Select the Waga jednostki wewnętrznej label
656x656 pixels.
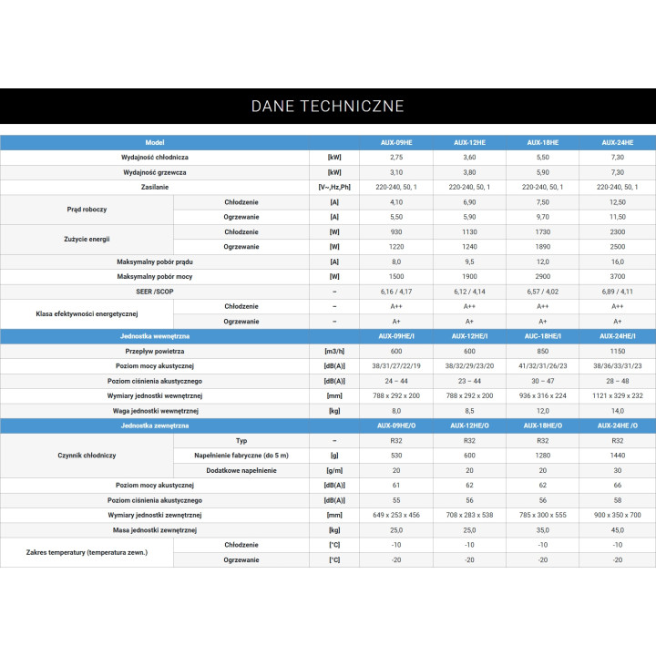click(x=155, y=411)
